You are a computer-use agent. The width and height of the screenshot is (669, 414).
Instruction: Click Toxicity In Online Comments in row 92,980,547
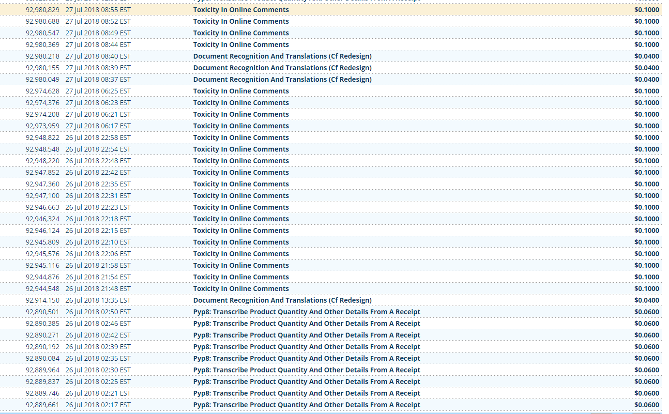pyautogui.click(x=241, y=33)
